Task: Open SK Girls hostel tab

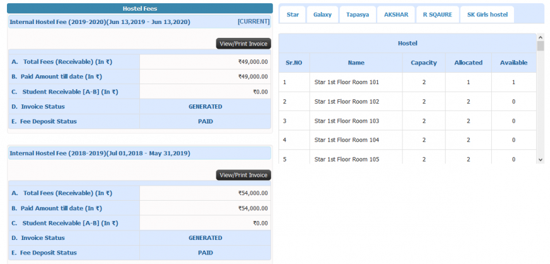Action: (x=487, y=15)
